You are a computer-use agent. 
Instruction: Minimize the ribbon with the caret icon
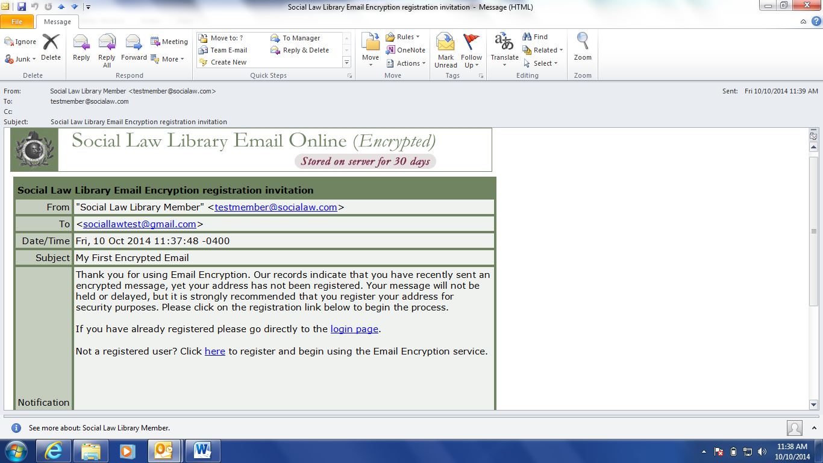coord(804,22)
